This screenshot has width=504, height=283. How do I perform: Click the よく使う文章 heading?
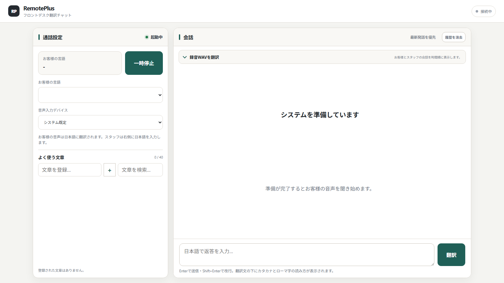51,157
